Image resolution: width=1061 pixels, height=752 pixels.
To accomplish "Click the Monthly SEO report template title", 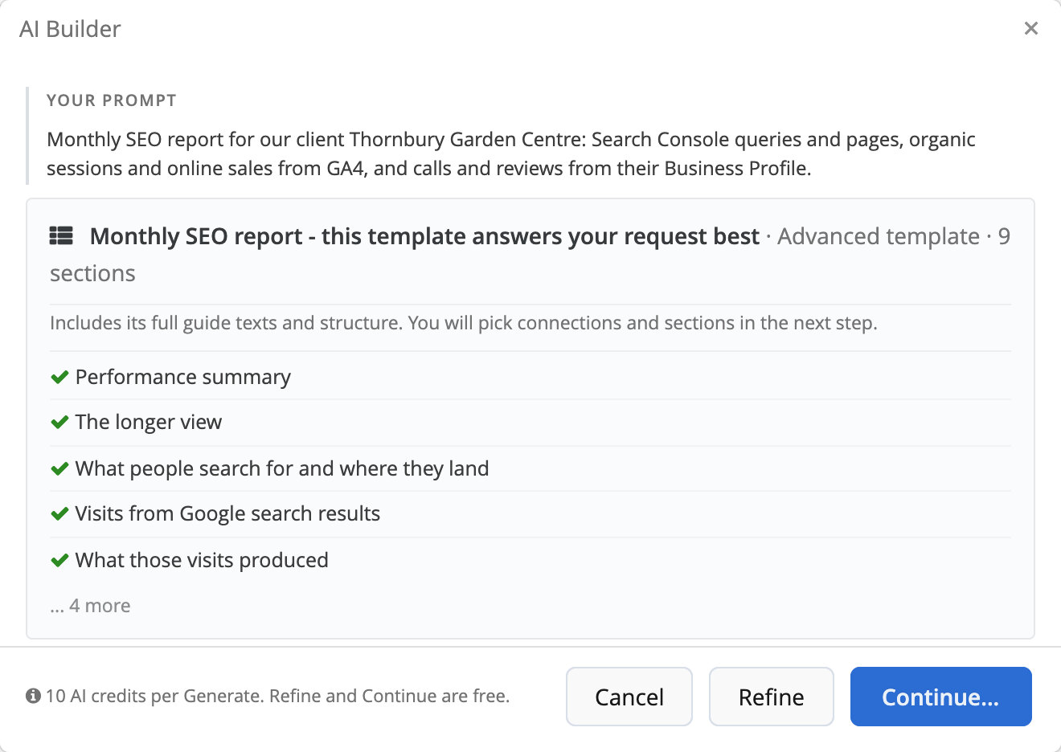I will pos(424,236).
